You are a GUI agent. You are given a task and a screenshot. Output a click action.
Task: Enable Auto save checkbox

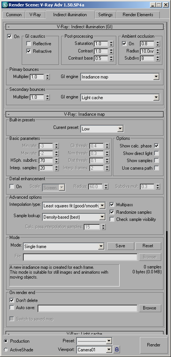12,308
